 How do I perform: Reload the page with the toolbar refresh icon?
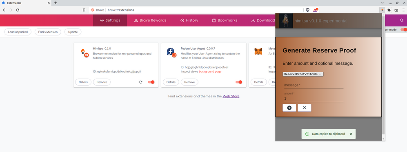18,10
